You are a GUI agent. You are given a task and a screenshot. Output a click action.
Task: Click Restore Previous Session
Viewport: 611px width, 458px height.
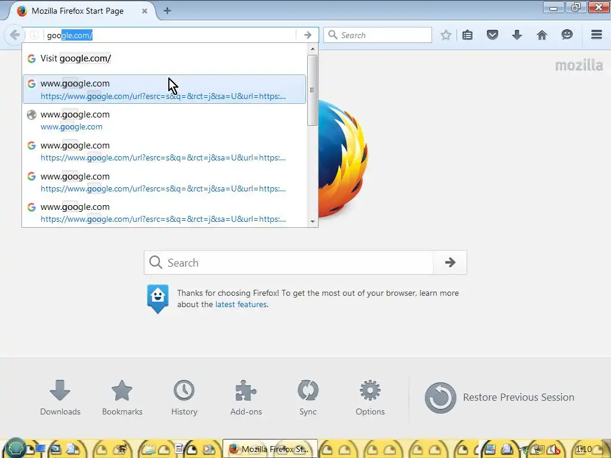click(x=499, y=398)
